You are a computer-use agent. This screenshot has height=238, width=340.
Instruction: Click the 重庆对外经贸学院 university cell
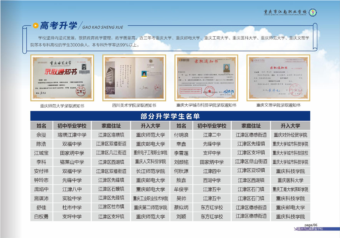tap(290, 135)
